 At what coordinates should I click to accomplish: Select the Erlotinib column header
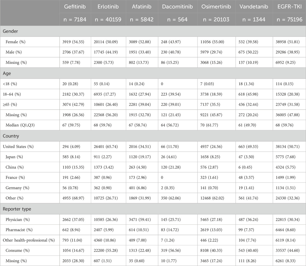click(108, 7)
